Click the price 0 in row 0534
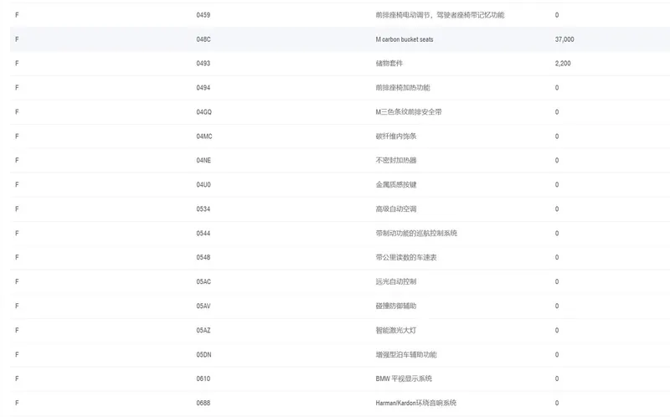670x417 pixels. click(557, 209)
